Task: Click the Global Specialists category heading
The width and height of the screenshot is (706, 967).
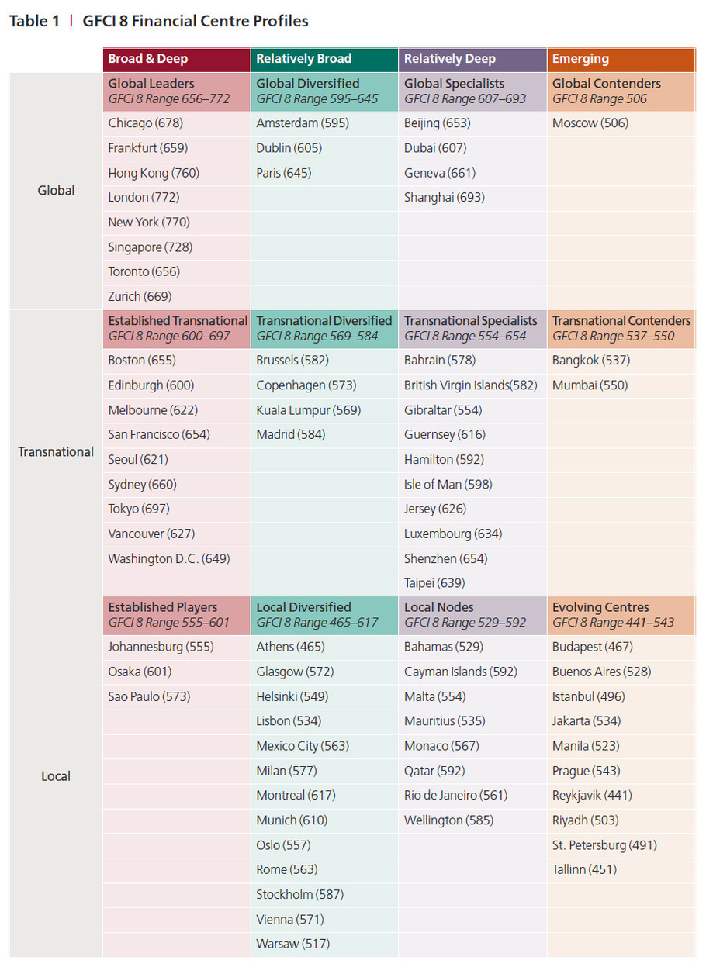Action: pyautogui.click(x=454, y=84)
